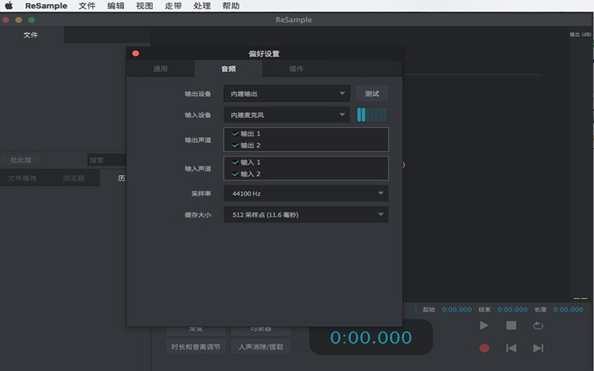Click the 长度 time value
This screenshot has width=594, height=371.
(568, 309)
